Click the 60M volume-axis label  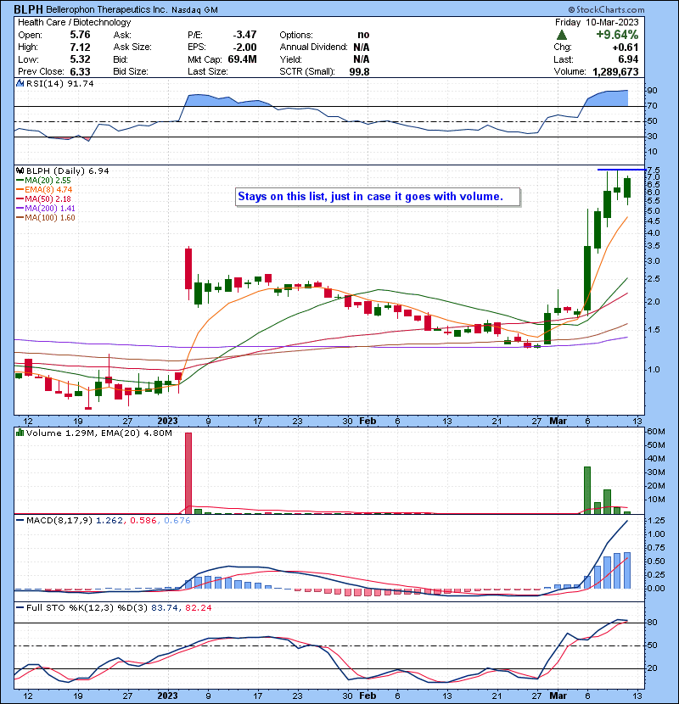click(x=655, y=432)
